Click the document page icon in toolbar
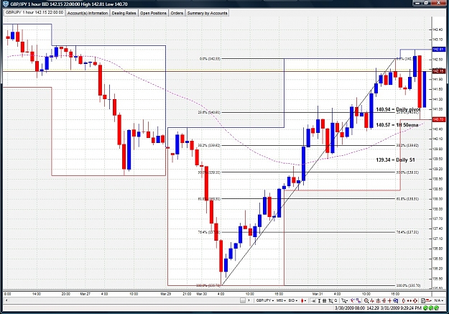Image resolution: width=449 pixels, height=314 pixels. (423, 300)
